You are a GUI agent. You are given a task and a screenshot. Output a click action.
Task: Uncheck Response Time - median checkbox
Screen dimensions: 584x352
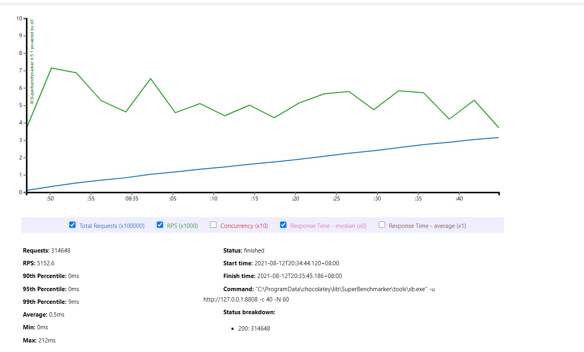[283, 225]
